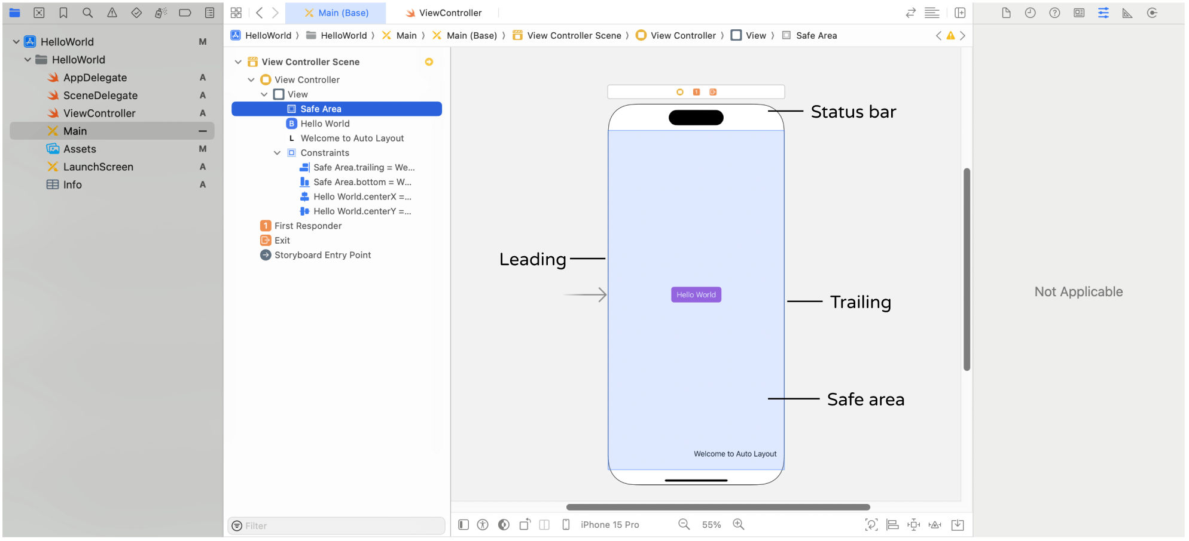Image resolution: width=1189 pixels, height=541 pixels.
Task: Click the purple Hello World button
Action: click(x=696, y=295)
